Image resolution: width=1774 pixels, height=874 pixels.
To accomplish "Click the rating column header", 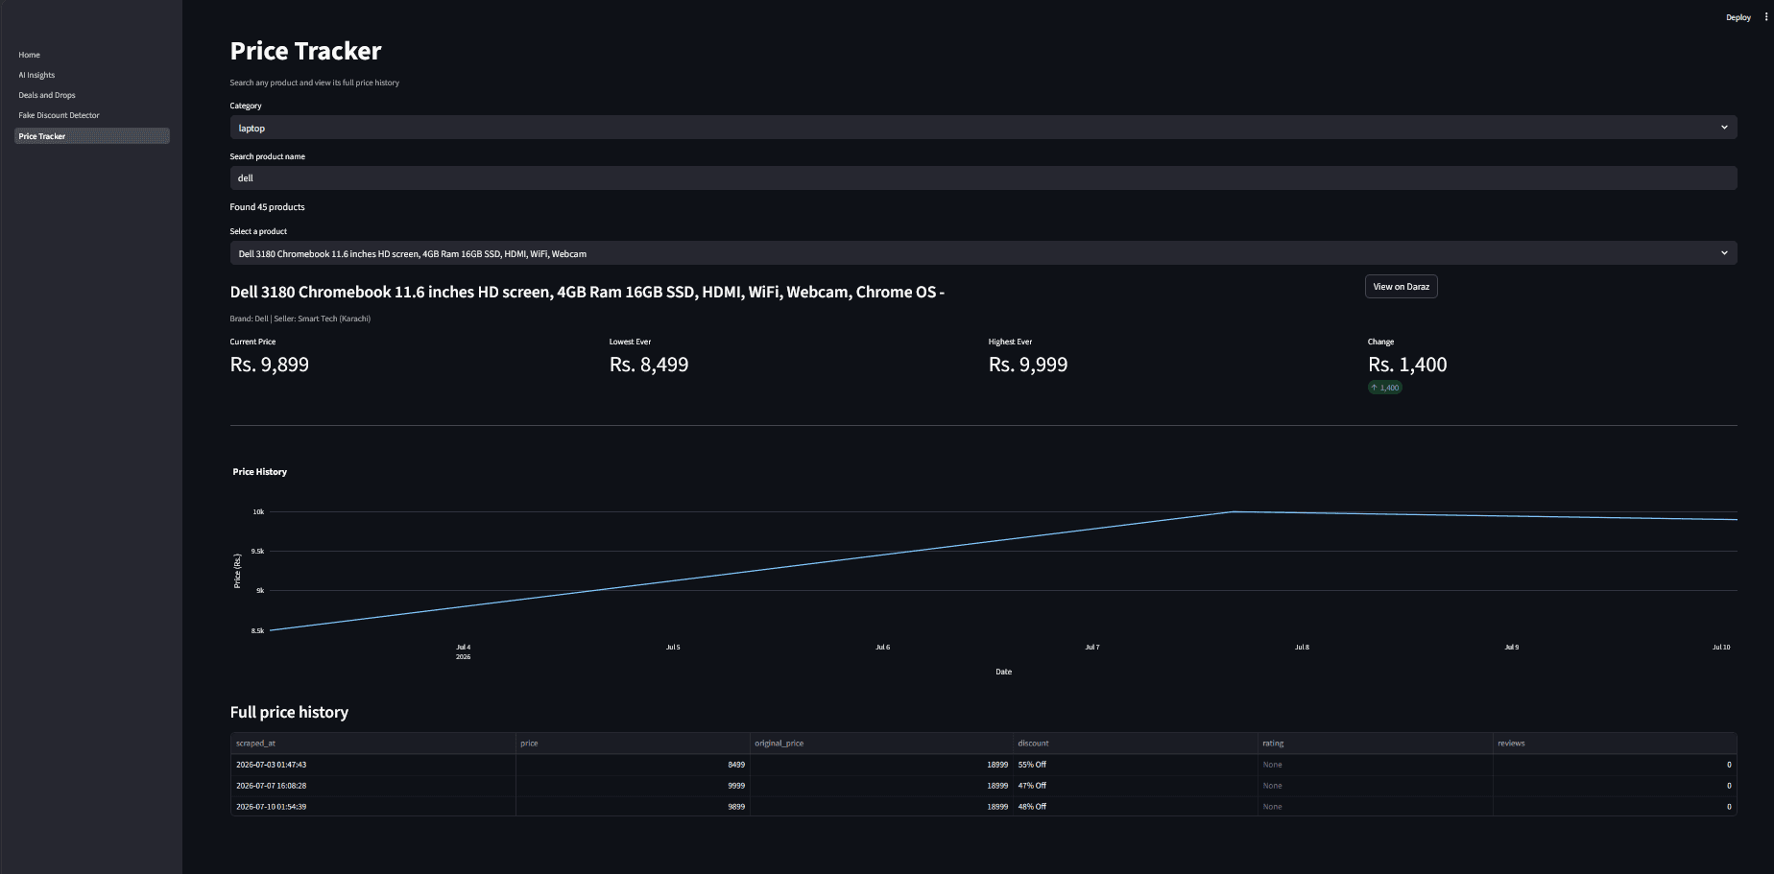I will (1376, 744).
